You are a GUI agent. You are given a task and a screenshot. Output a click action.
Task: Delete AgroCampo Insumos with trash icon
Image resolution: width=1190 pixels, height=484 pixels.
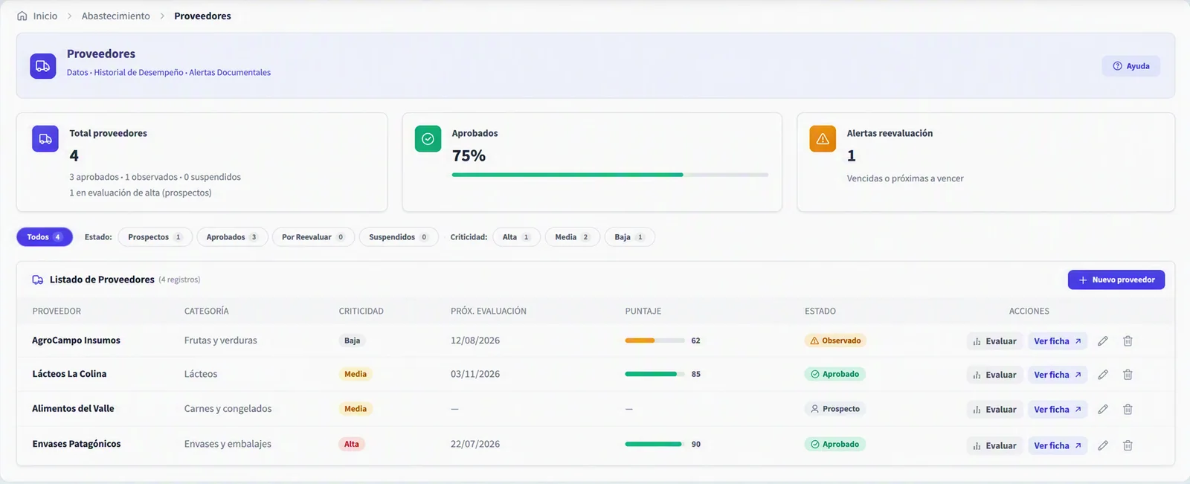(1128, 341)
